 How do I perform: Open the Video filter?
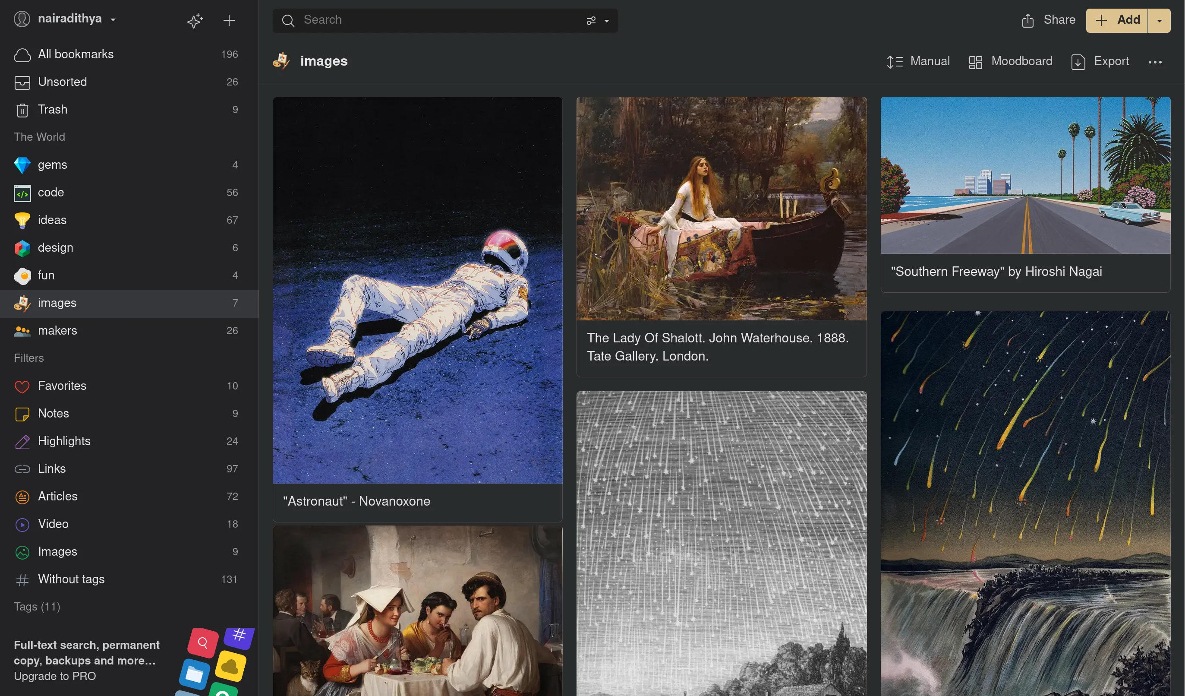(x=53, y=524)
